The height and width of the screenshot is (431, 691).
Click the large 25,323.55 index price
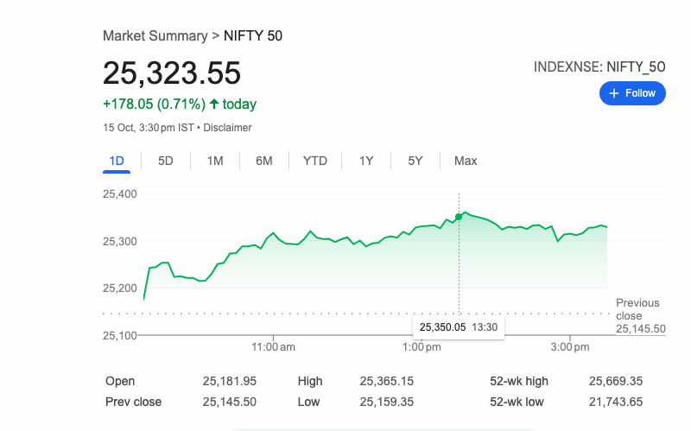(x=172, y=73)
